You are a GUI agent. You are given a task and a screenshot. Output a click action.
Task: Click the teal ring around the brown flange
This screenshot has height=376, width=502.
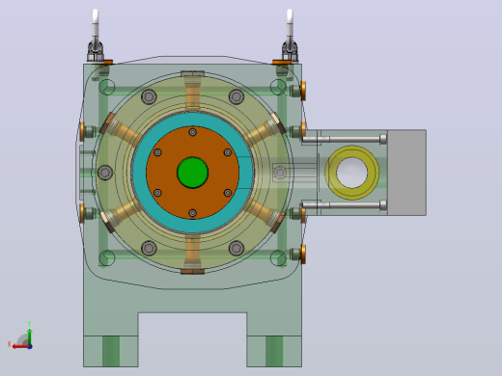pos(139,173)
